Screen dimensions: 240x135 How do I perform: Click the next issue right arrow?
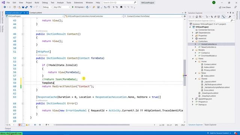click(x=40, y=125)
